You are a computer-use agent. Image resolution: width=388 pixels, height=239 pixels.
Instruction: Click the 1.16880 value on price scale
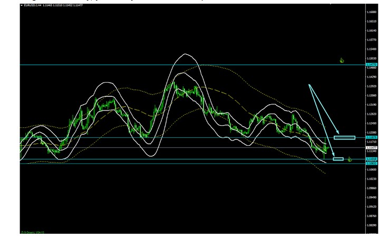coord(372,12)
